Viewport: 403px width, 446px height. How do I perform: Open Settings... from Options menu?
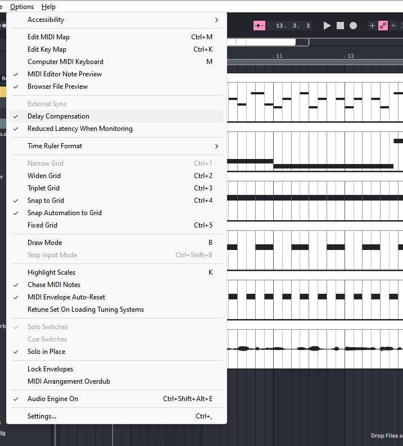click(42, 416)
